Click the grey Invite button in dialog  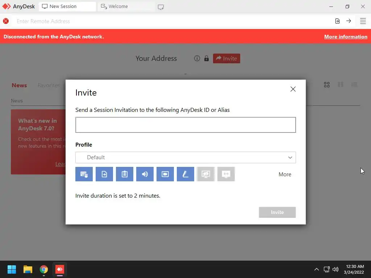coord(277,212)
